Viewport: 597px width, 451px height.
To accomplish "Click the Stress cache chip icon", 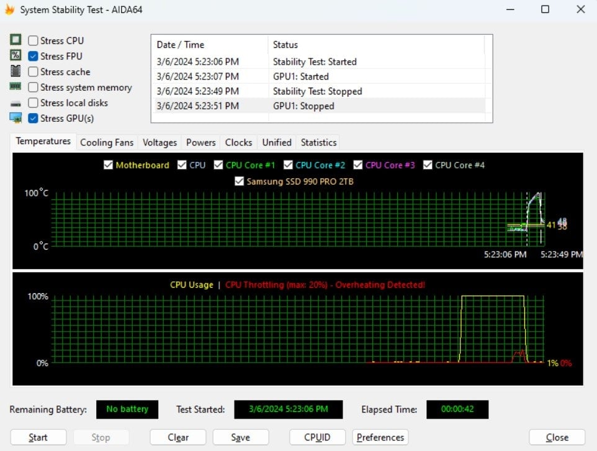I will pyautogui.click(x=16, y=71).
